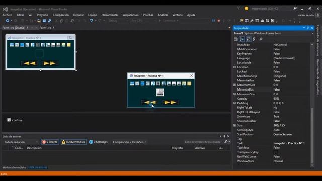The width and height of the screenshot is (322, 181).
Task: Expand the Size property
Action: [235, 125]
